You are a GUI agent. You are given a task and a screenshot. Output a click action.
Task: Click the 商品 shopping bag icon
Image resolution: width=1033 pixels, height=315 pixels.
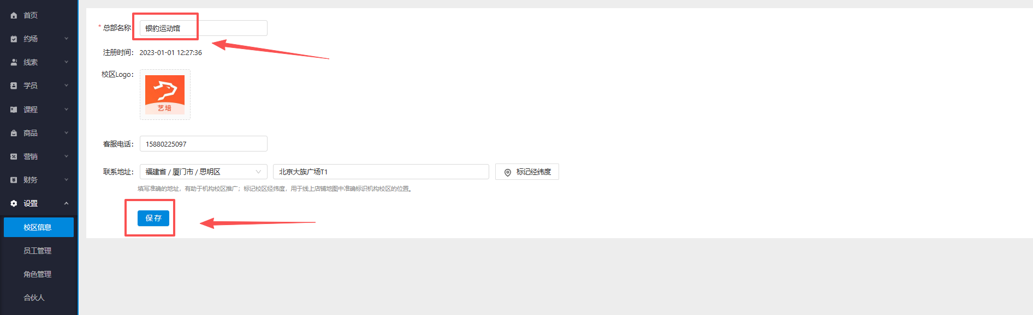tap(14, 133)
